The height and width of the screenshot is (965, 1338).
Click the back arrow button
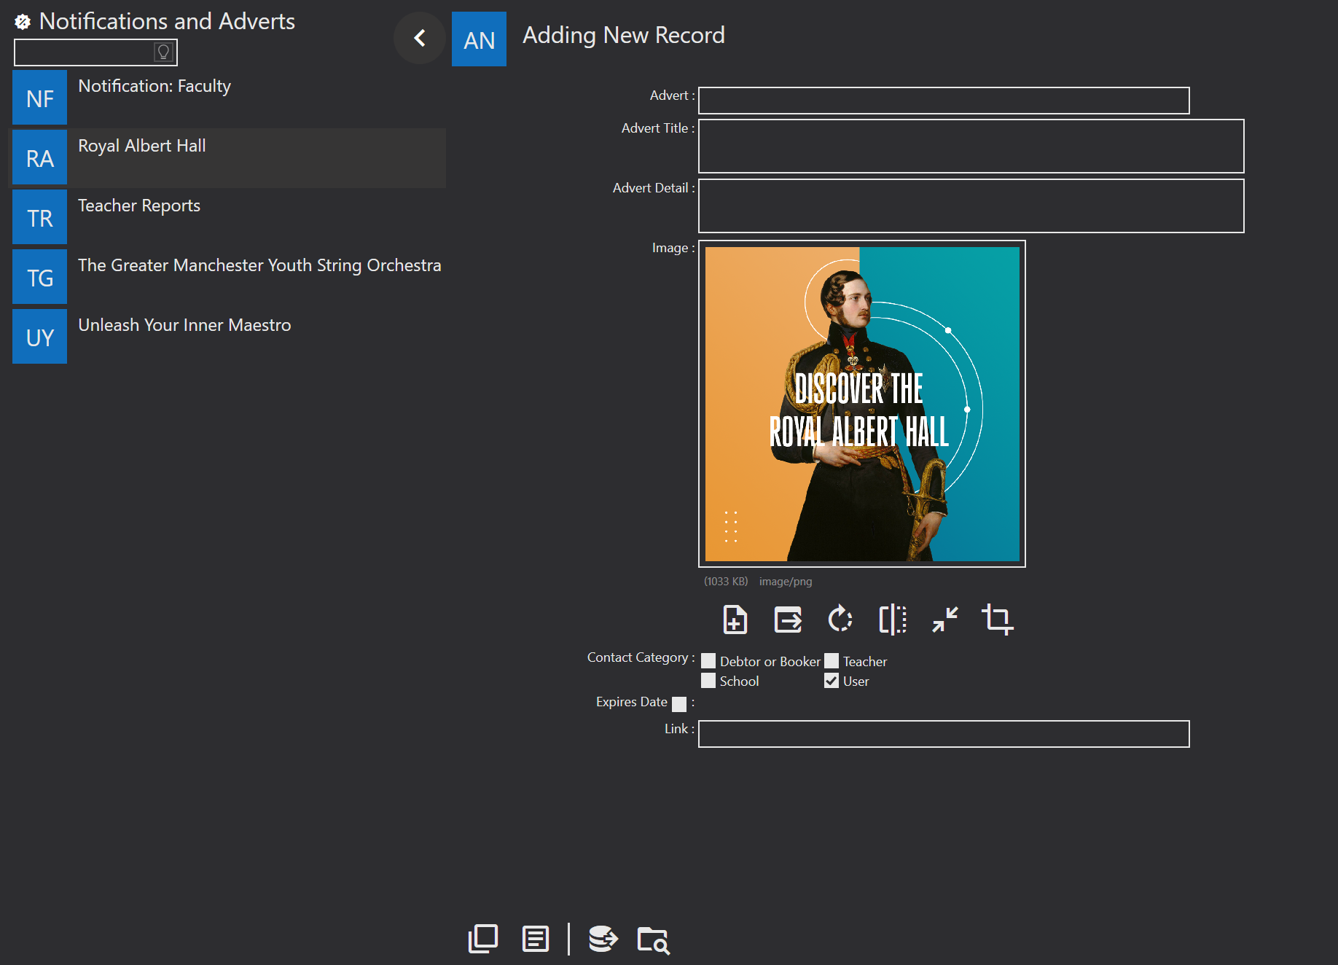point(420,38)
